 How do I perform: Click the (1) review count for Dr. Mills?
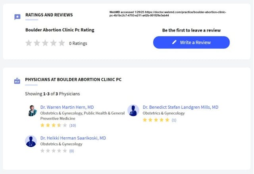click(174, 120)
